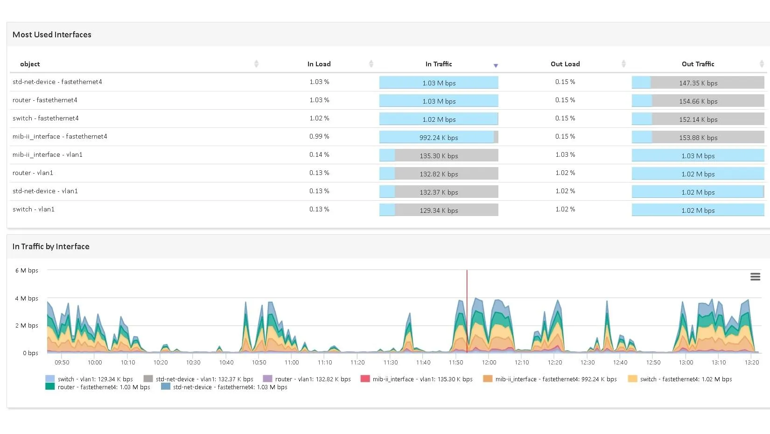Open the std-net-device - fastethernet4 interface entry
770x434 pixels.
click(x=58, y=82)
